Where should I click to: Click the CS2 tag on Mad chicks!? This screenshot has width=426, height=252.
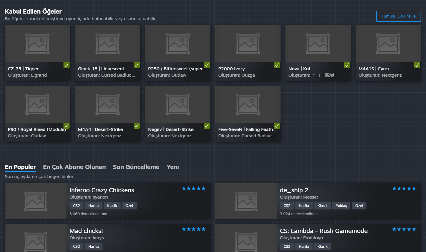click(x=76, y=247)
